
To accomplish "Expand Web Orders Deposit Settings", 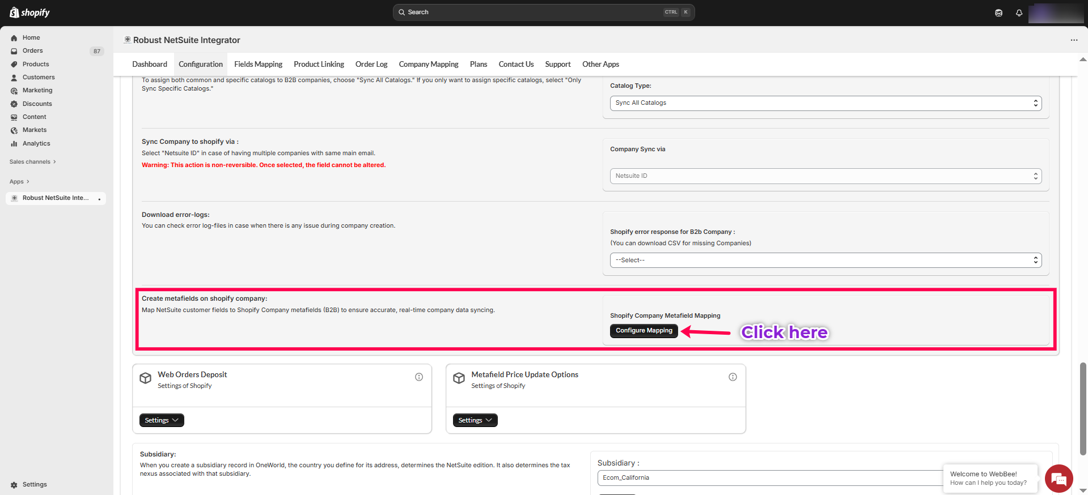I will (x=162, y=420).
